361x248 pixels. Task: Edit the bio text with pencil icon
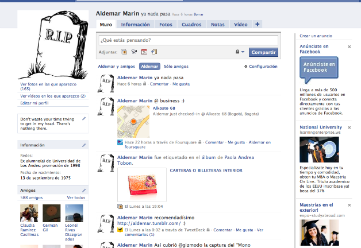click(84, 119)
